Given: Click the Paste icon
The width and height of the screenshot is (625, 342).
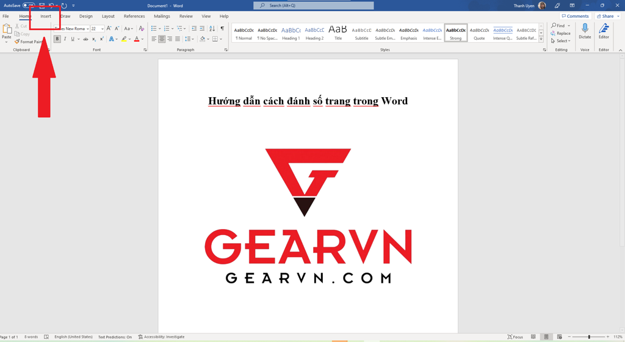Looking at the screenshot, I should (x=7, y=29).
